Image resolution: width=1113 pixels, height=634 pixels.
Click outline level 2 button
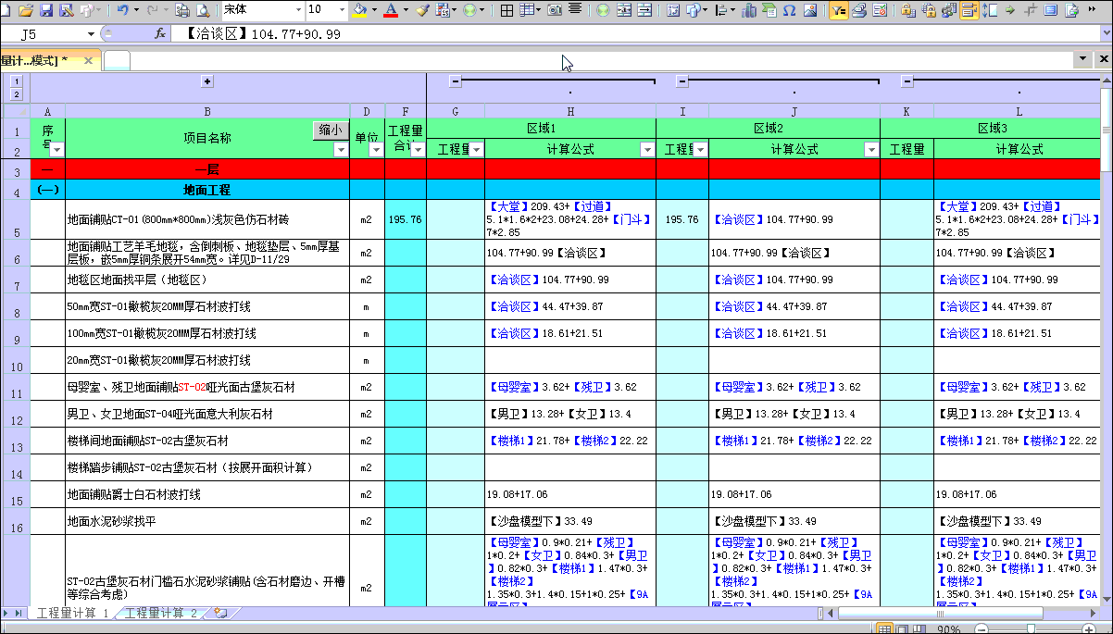[16, 93]
